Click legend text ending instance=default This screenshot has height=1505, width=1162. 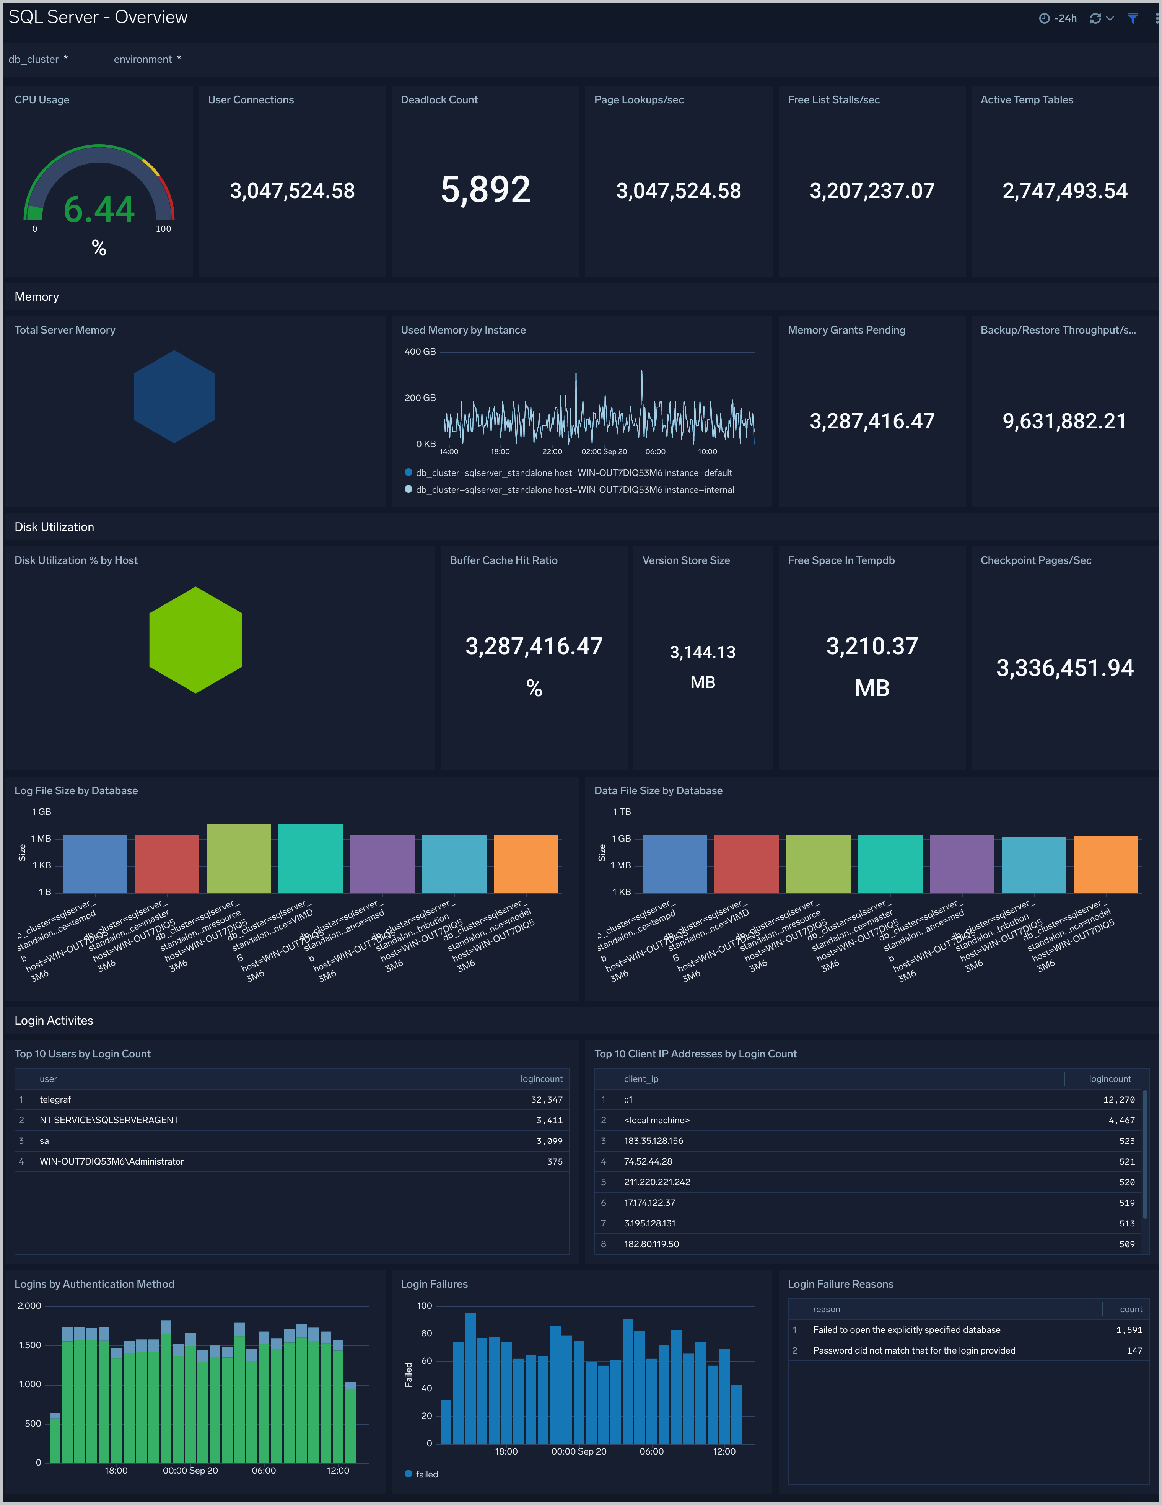[574, 473]
